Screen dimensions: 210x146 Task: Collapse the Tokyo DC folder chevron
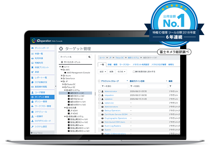tap(63, 87)
